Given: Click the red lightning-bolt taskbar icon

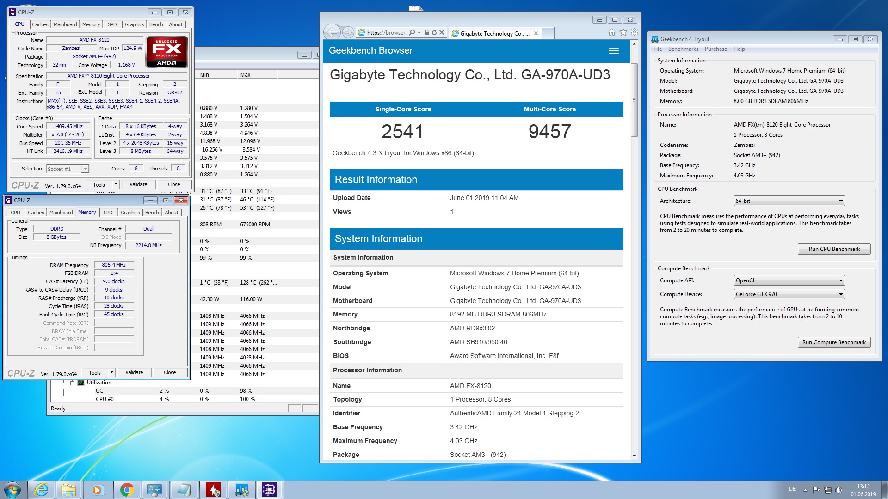Looking at the screenshot, I should (x=213, y=490).
